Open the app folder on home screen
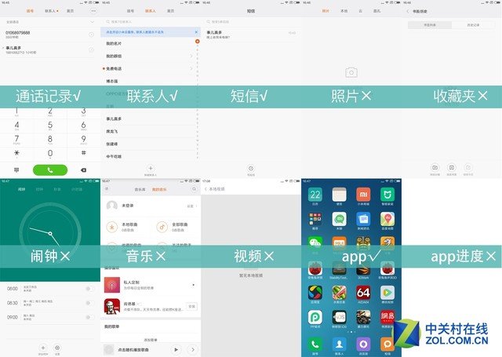502x357 pixels. (x=315, y=220)
